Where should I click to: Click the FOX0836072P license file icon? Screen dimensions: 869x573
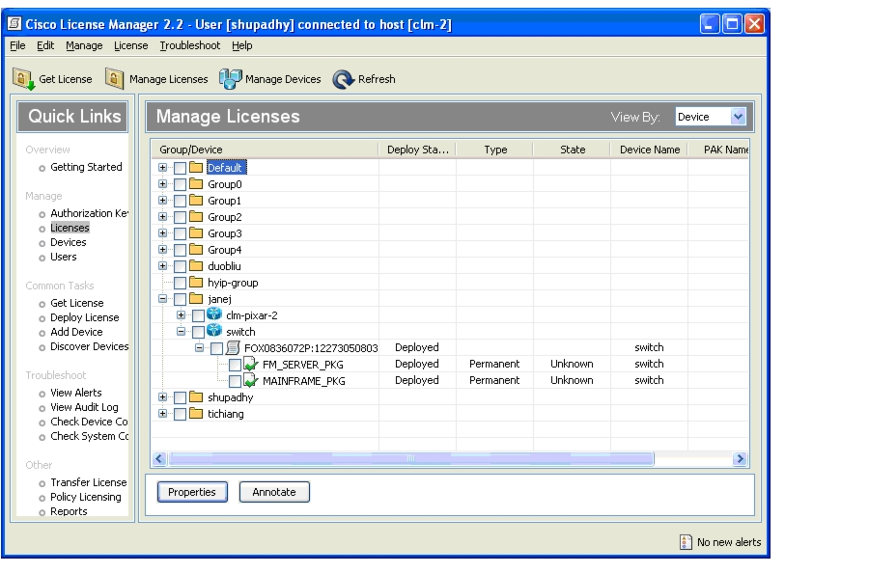click(234, 347)
